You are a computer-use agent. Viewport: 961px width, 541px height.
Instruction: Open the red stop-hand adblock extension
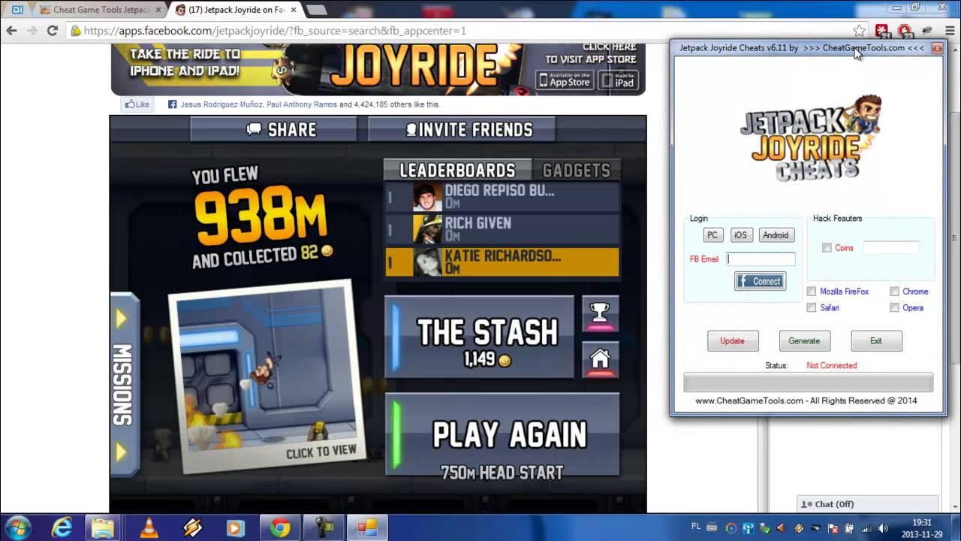(x=905, y=31)
